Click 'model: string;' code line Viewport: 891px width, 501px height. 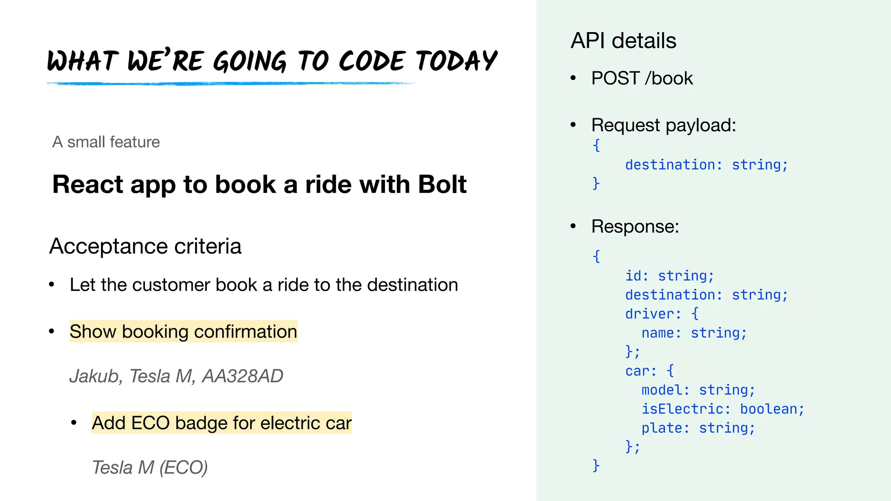698,390
